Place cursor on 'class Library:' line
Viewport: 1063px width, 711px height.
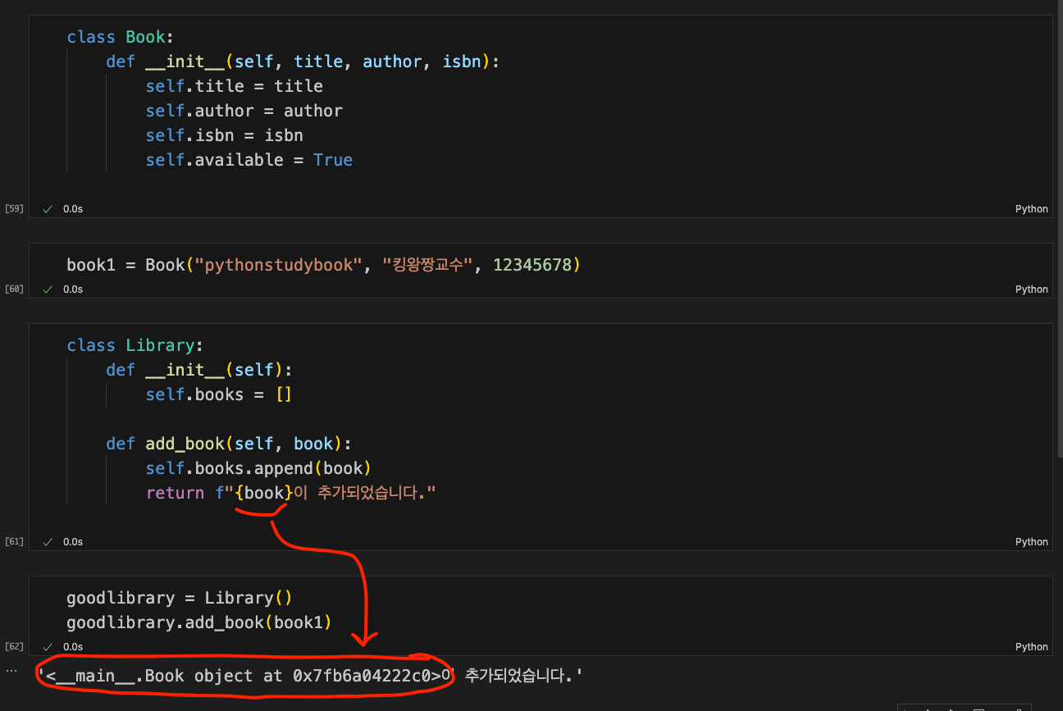click(135, 345)
